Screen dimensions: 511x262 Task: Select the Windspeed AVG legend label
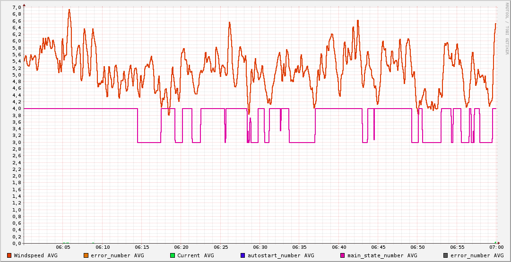click(x=35, y=255)
